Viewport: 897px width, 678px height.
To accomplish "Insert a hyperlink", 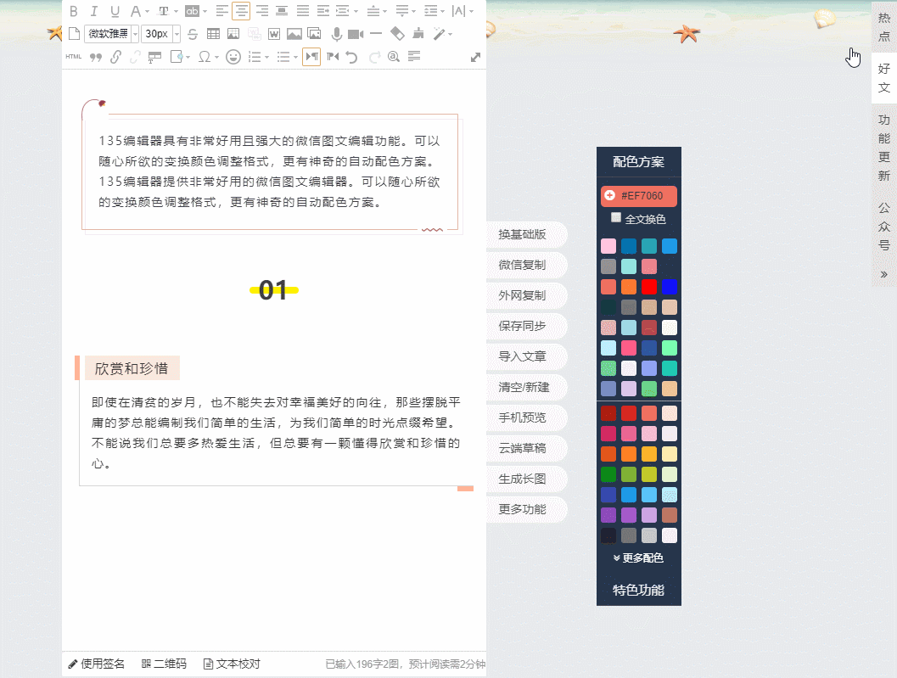I will click(115, 57).
